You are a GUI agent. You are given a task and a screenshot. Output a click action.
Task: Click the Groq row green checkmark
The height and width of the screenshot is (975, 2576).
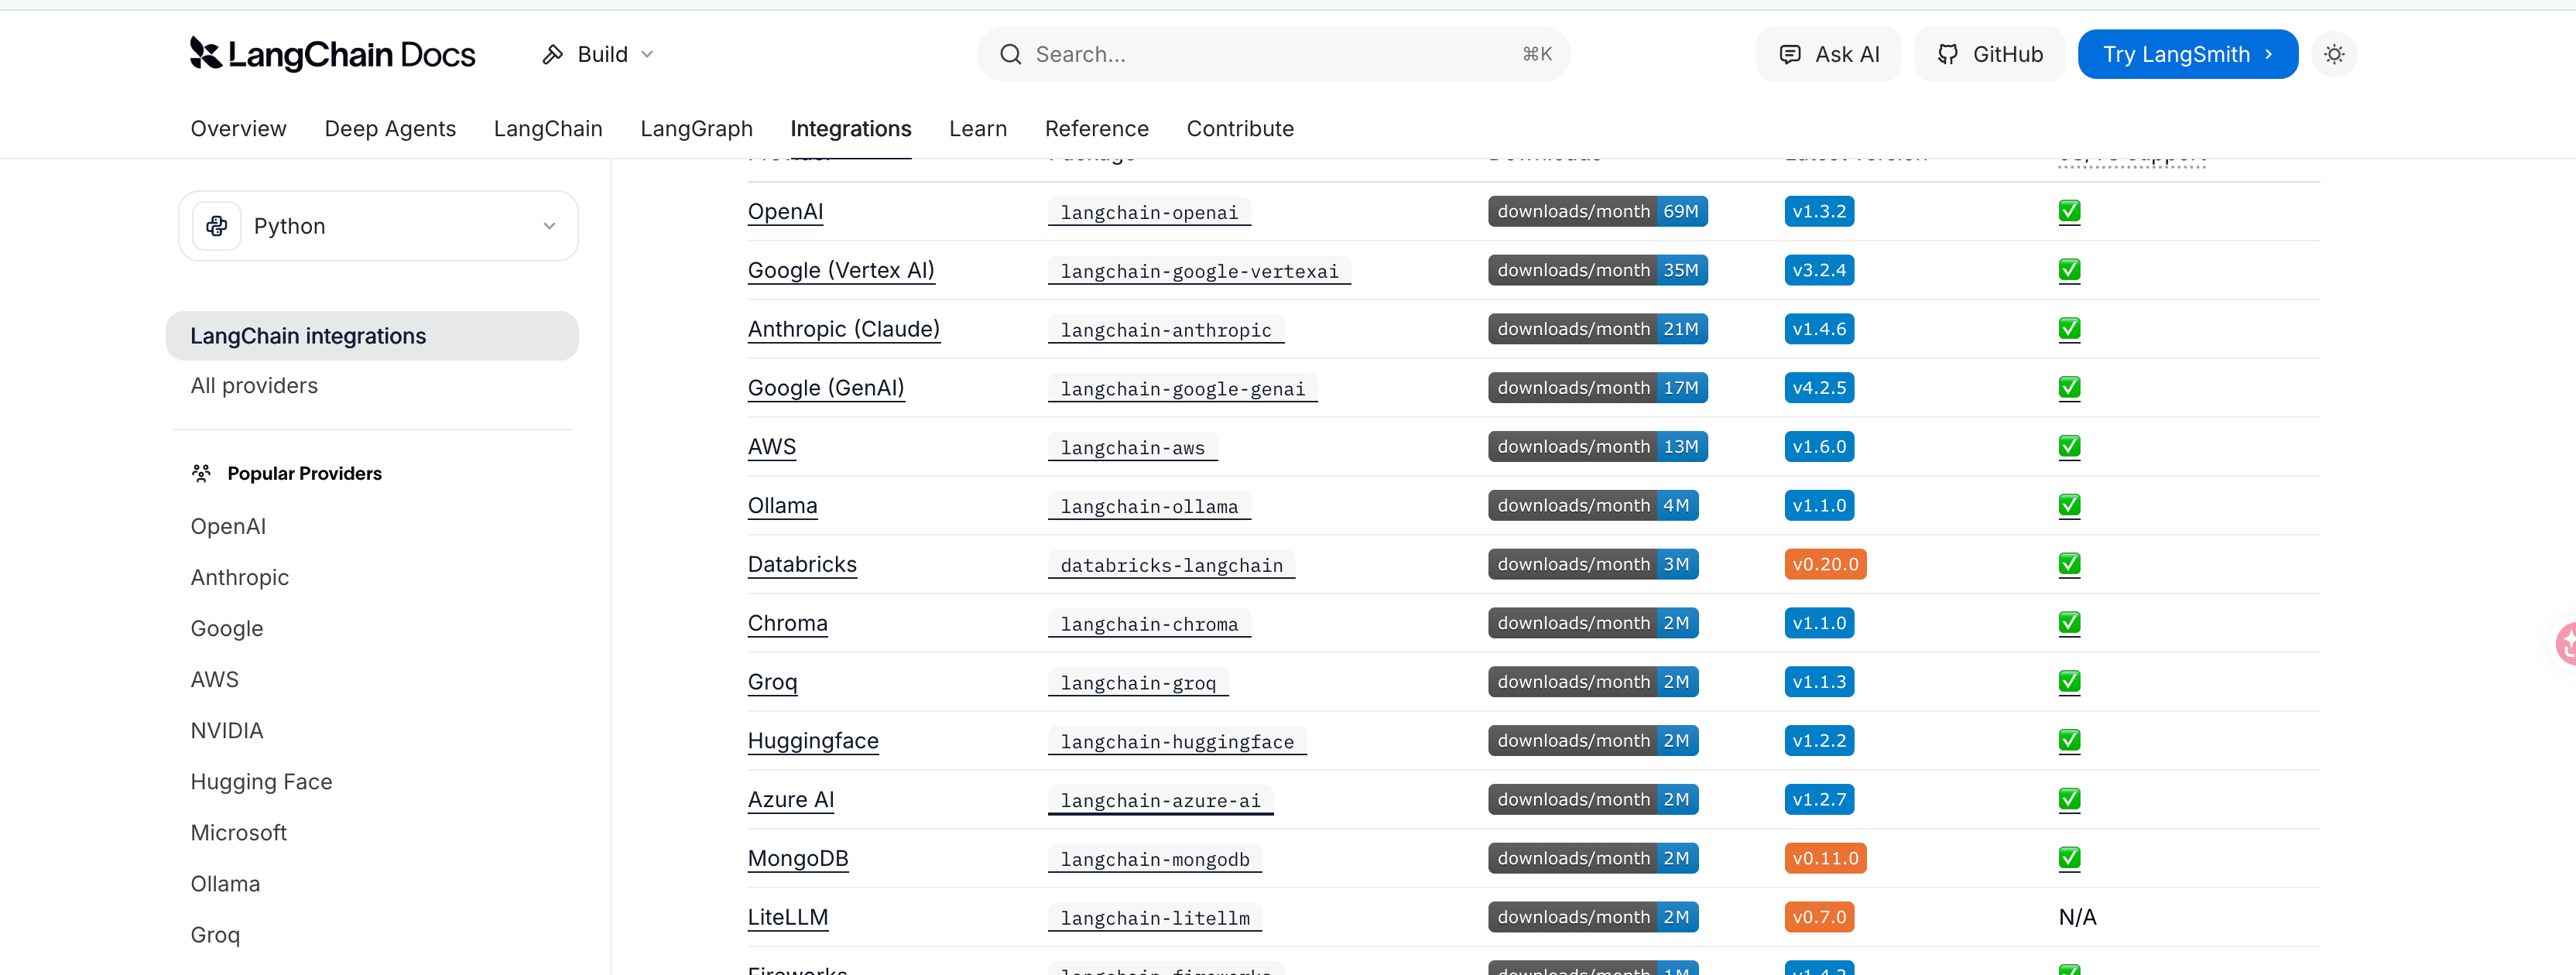click(2069, 682)
